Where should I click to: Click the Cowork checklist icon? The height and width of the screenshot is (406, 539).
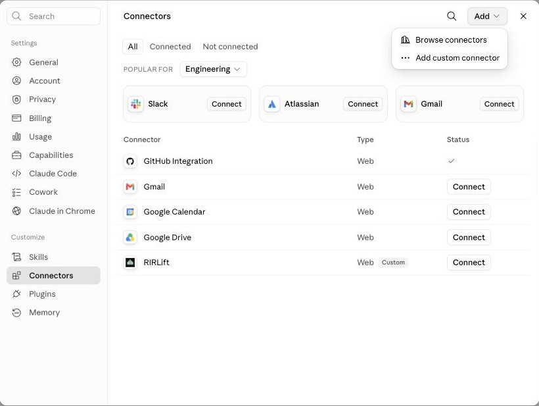pyautogui.click(x=16, y=192)
